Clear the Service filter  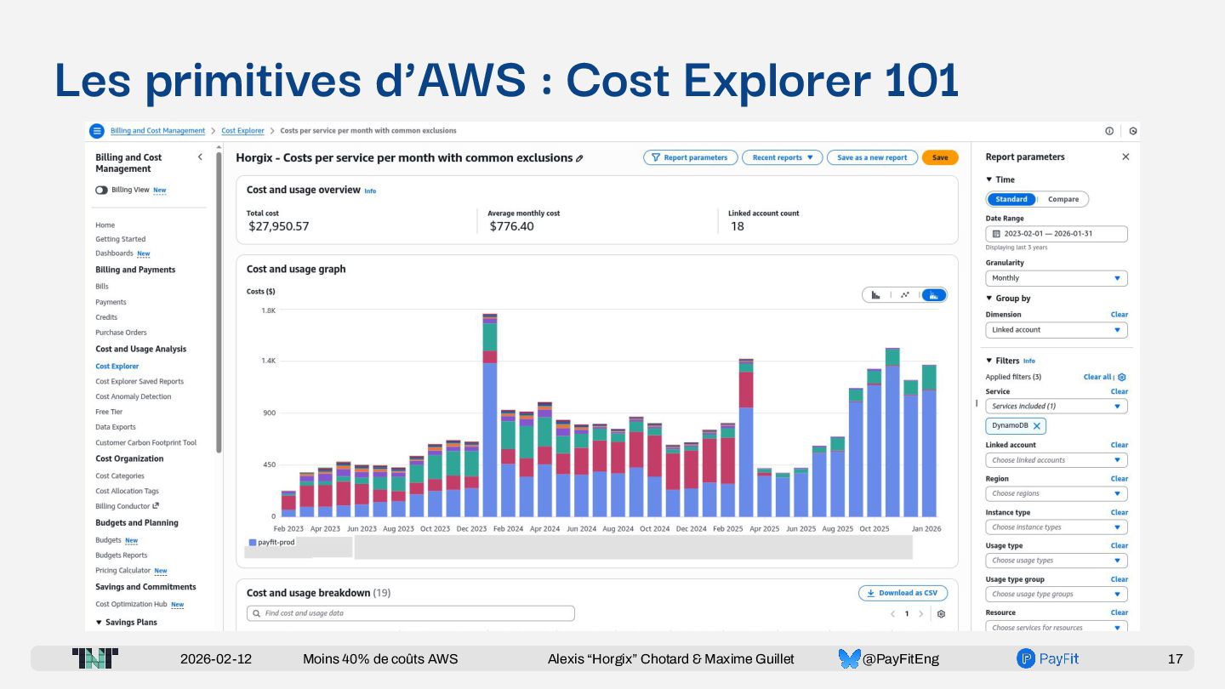(1120, 392)
